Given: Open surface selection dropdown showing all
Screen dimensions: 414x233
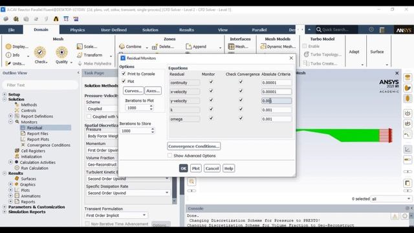Looking at the screenshot, I should click(x=391, y=199).
